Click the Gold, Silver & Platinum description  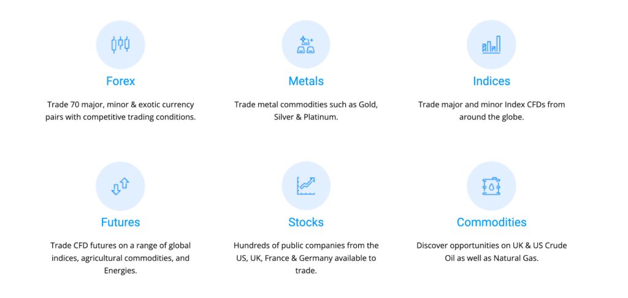click(x=306, y=111)
